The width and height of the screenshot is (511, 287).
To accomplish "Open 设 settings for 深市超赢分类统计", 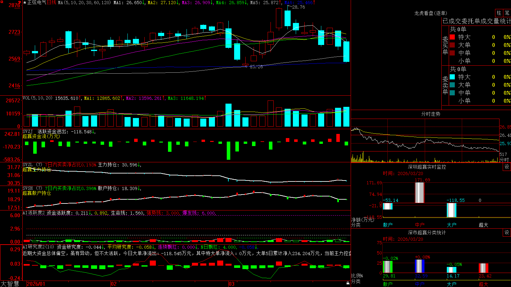I will click(507, 232).
